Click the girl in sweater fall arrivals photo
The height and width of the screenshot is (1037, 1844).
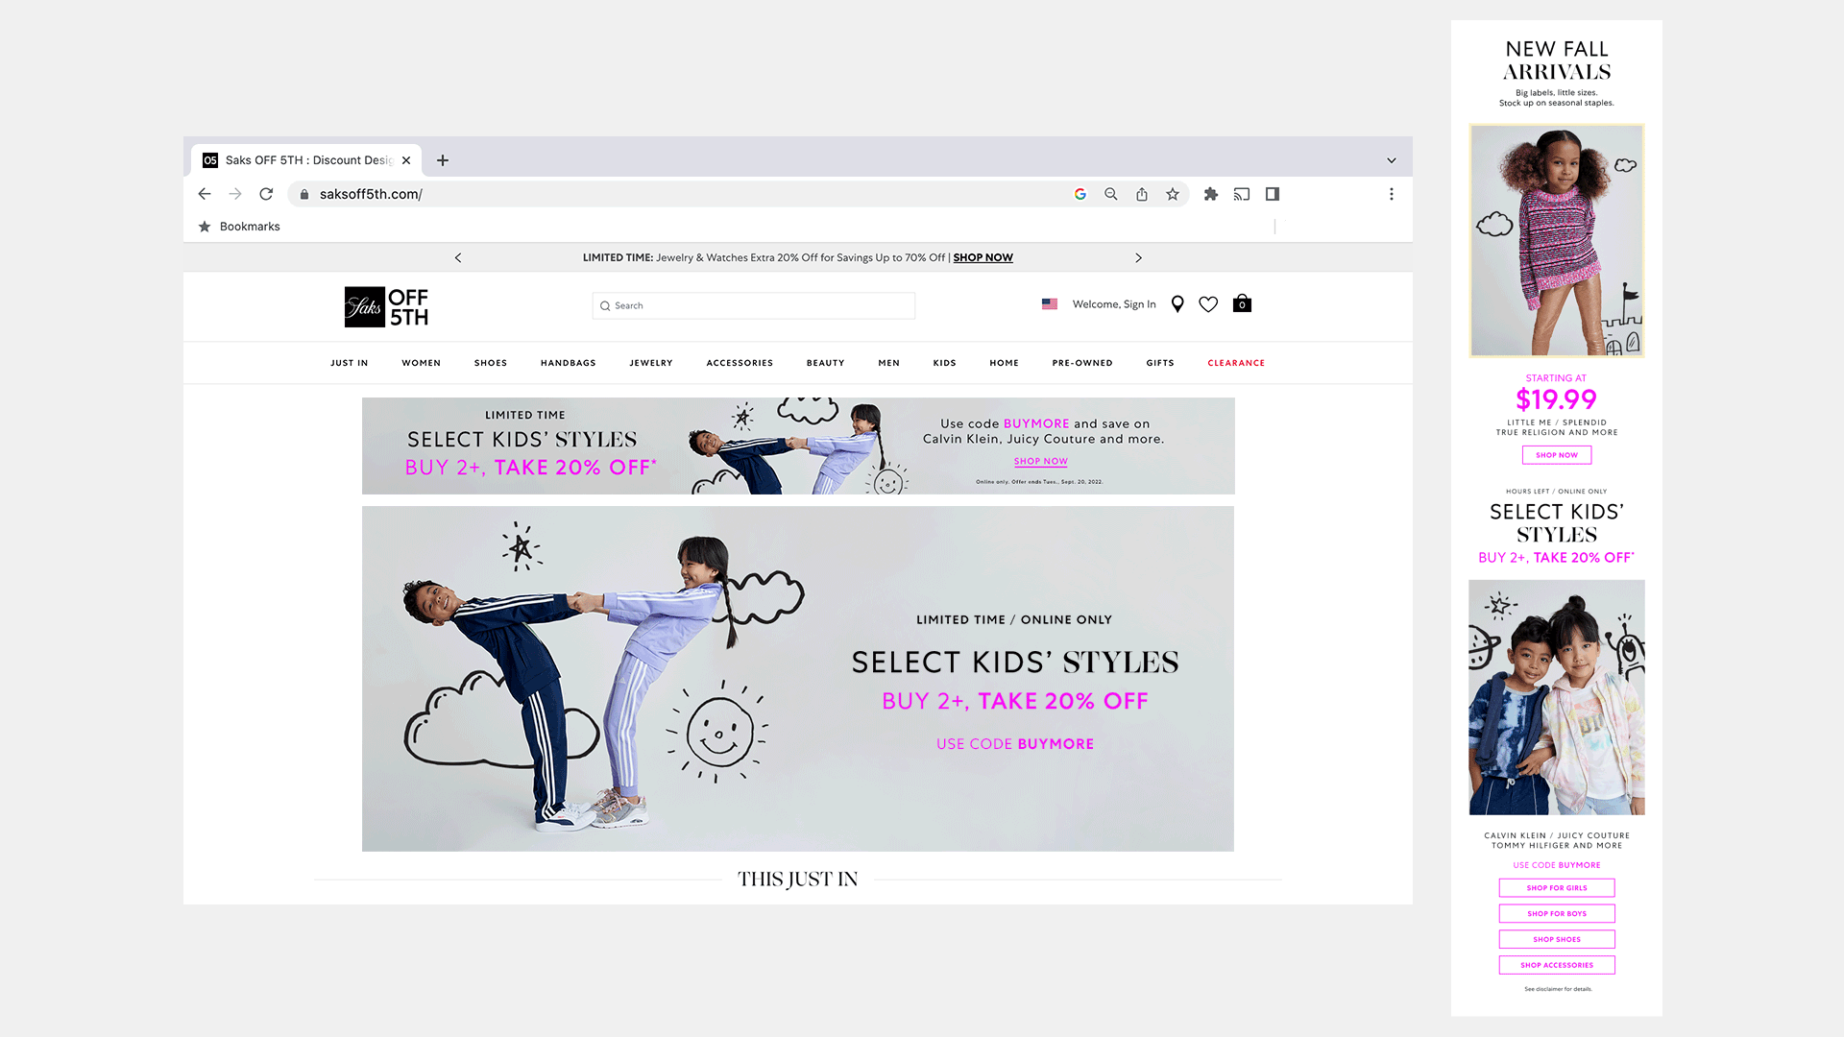[x=1557, y=241]
